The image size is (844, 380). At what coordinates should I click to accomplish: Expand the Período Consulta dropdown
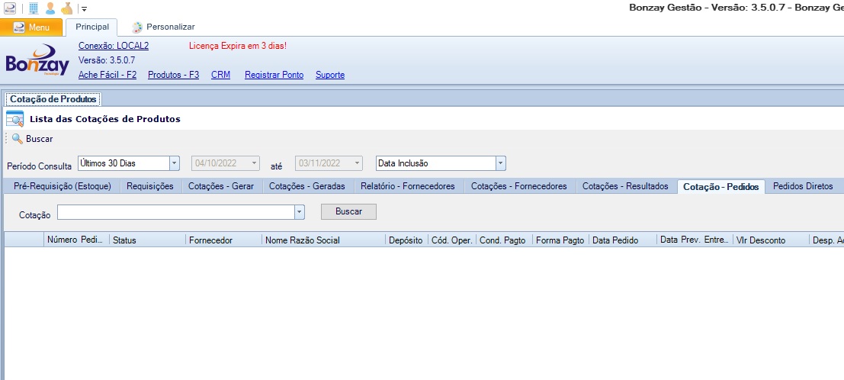(x=174, y=163)
